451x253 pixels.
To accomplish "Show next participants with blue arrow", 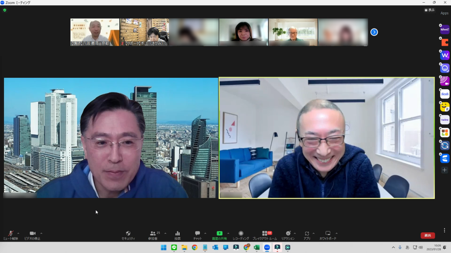I will point(374,32).
